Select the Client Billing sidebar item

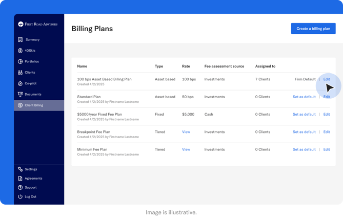(39, 105)
